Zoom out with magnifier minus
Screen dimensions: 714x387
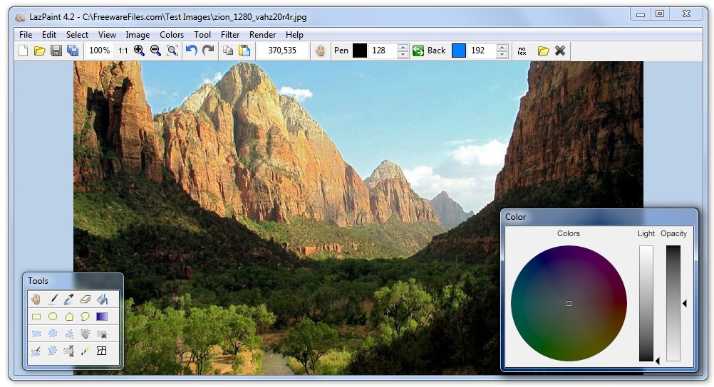click(x=156, y=51)
